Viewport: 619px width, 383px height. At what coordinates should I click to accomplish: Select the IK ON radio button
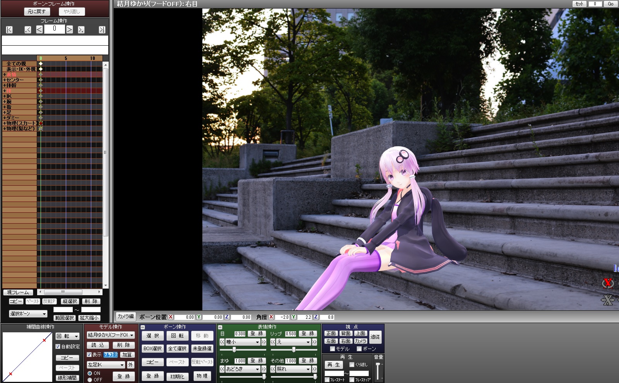(x=90, y=373)
